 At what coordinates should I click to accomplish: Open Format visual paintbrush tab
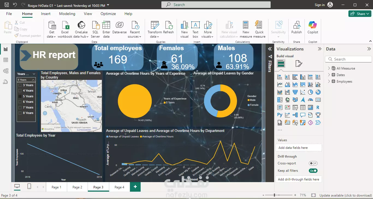coord(299,64)
